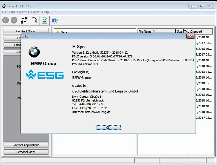The width and height of the screenshot is (217, 165).
Task: Click the E-Sys title bar app icon
Action: coord(4,6)
